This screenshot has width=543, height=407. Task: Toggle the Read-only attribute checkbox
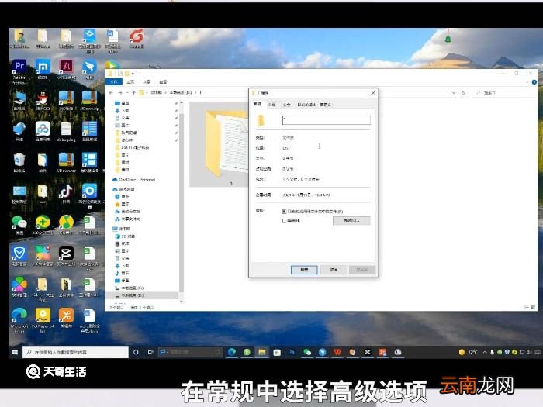[x=285, y=211]
